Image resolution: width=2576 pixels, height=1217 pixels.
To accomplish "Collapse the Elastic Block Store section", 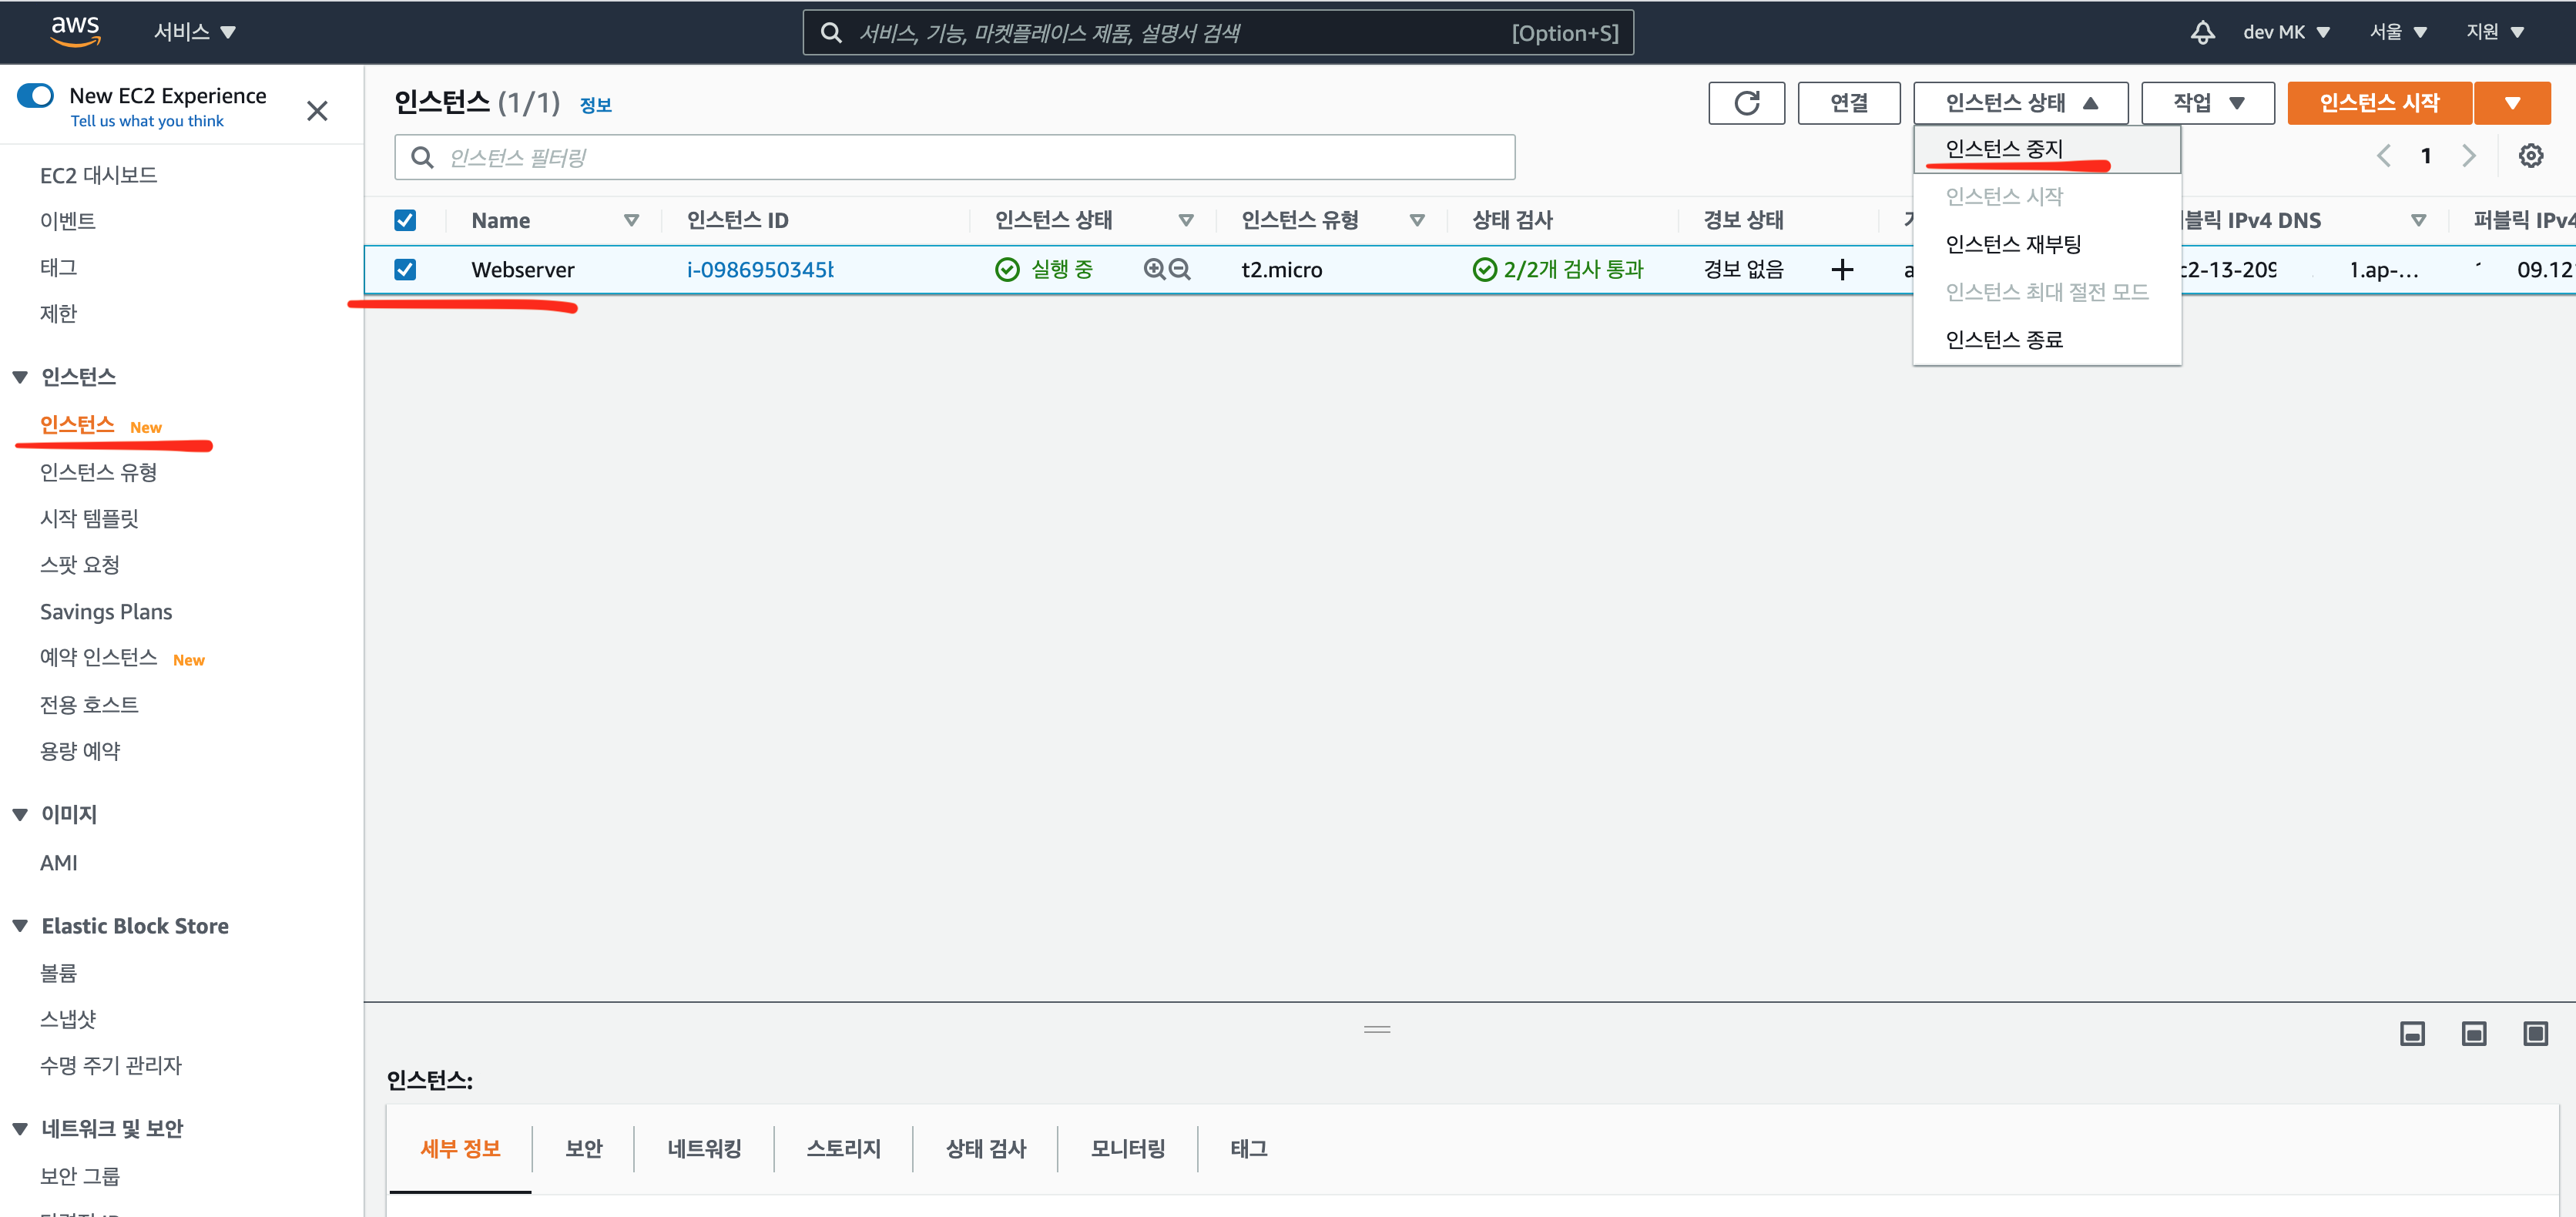I will pyautogui.click(x=20, y=926).
